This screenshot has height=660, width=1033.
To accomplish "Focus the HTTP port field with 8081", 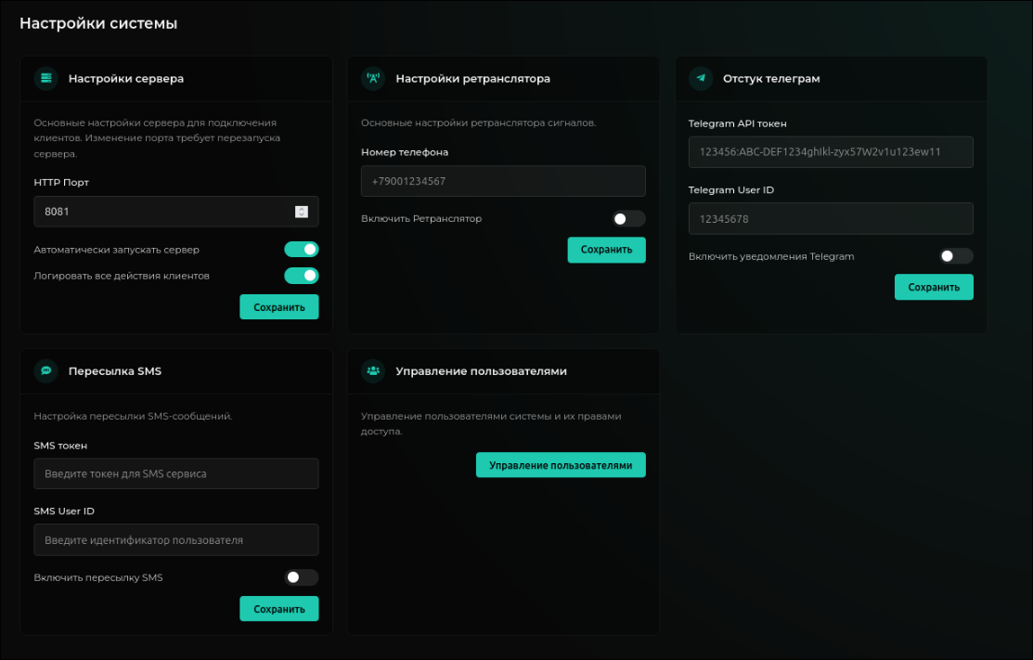I will [x=162, y=212].
